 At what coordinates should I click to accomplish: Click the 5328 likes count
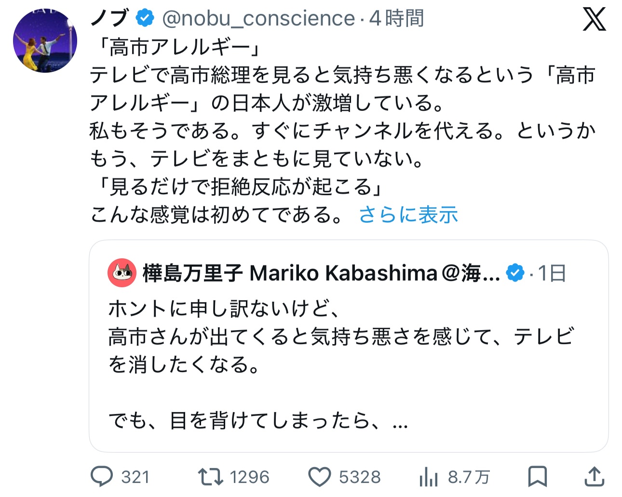(x=360, y=477)
